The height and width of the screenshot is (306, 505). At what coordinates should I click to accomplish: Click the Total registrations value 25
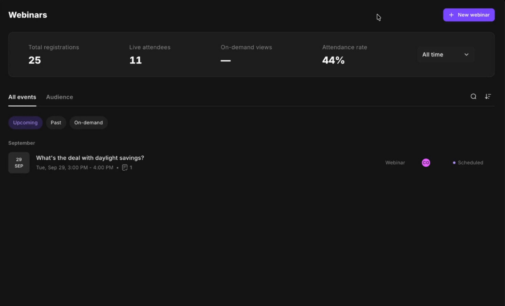click(x=34, y=60)
